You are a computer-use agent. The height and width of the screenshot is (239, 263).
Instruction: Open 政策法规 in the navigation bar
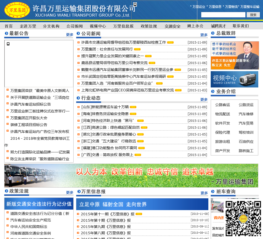[x=149, y=26]
